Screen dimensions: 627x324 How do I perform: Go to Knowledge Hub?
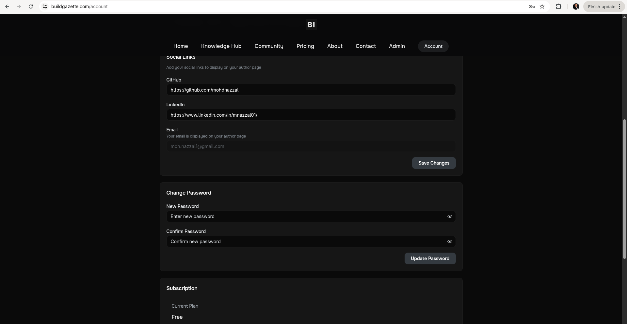tap(221, 46)
